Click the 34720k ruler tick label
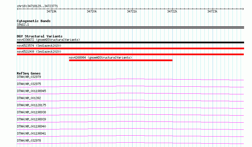The width and height of the screenshot is (252, 147). click(92, 11)
